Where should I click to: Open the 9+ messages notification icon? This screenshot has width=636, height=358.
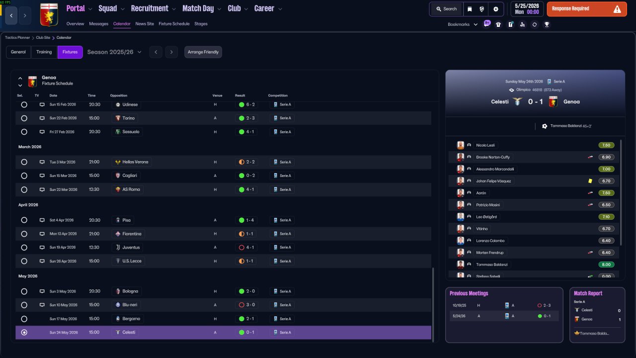pos(487,23)
